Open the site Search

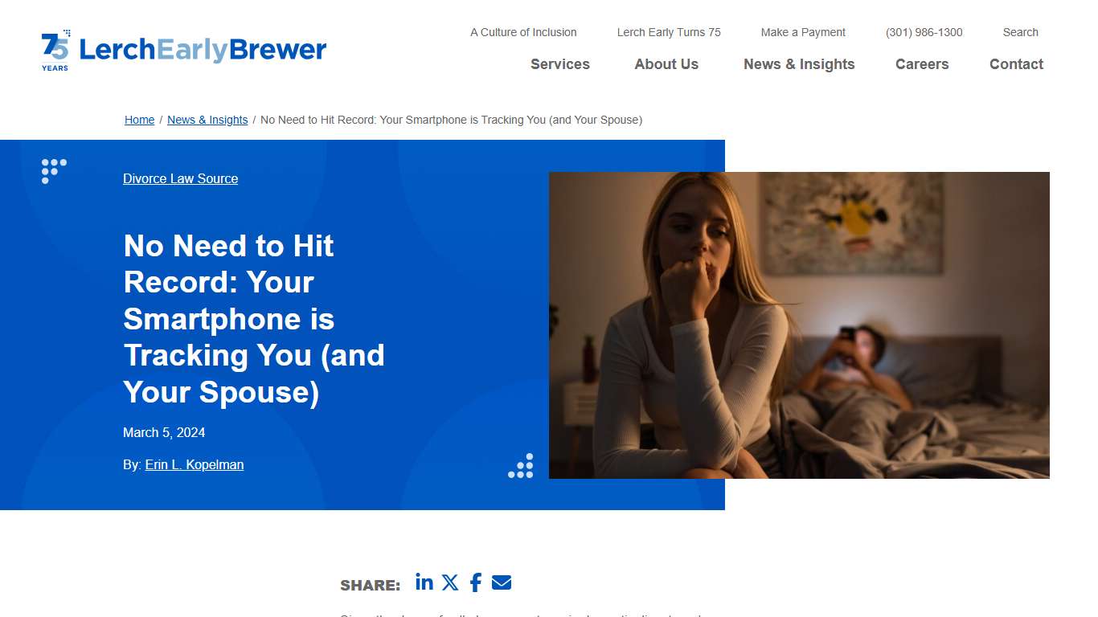tap(1020, 32)
